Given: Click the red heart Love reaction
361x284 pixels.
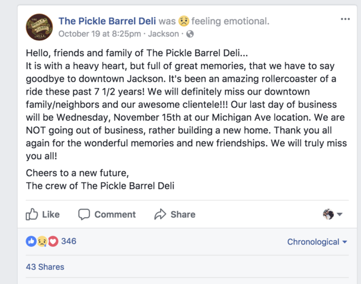Looking at the screenshot, I should [x=53, y=241].
